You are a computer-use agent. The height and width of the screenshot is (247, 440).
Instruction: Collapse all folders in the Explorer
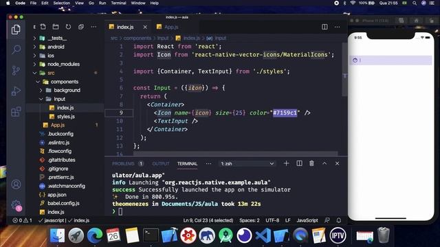(x=81, y=27)
